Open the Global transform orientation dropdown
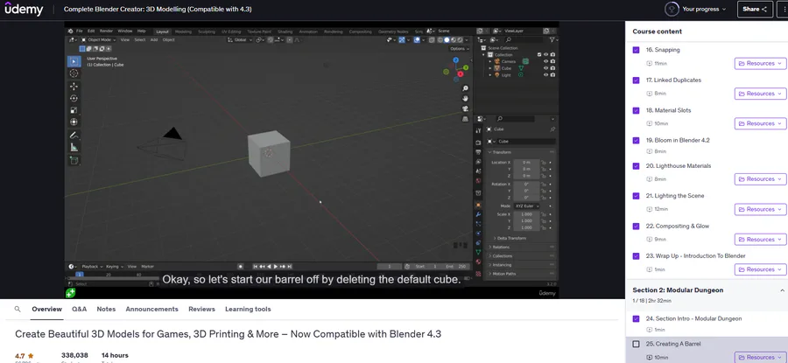 click(240, 39)
